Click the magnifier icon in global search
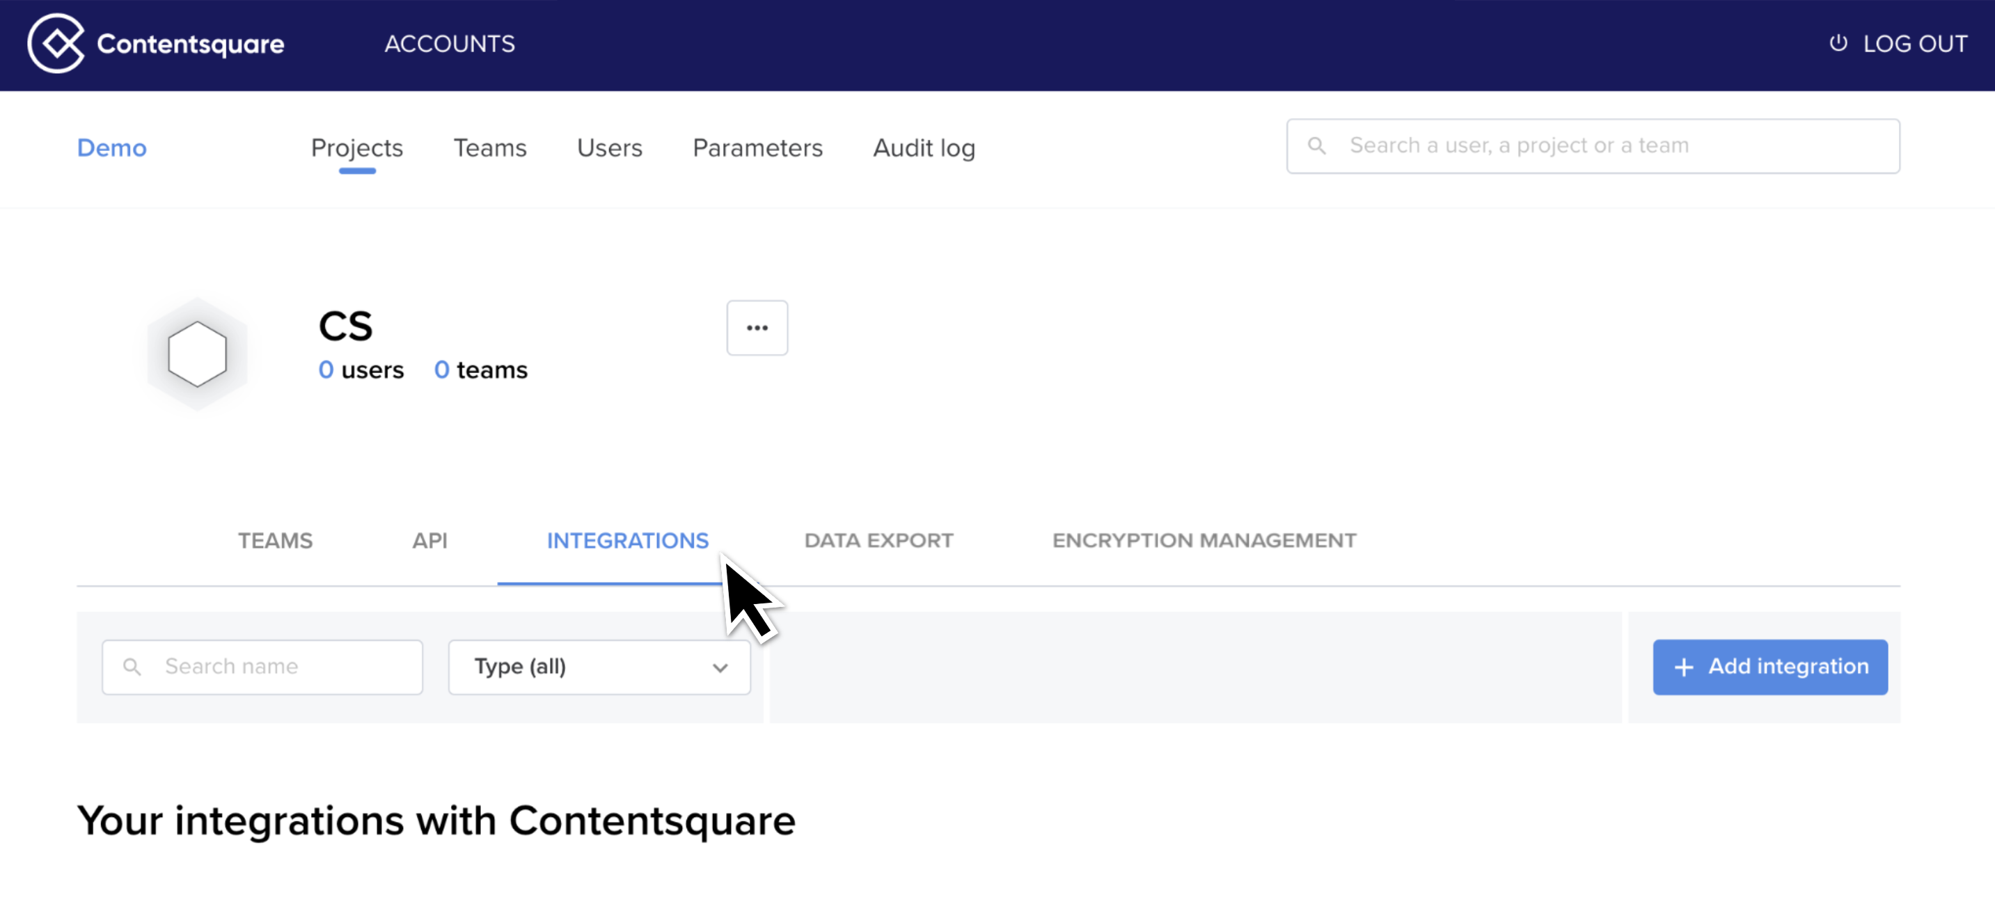This screenshot has width=1995, height=902. pos(1316,145)
